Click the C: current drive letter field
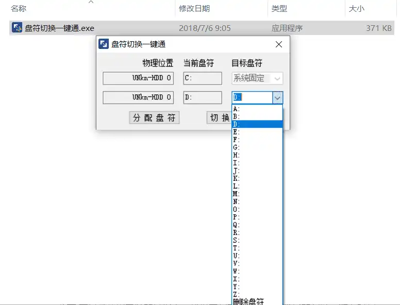400x305 pixels. coord(203,78)
